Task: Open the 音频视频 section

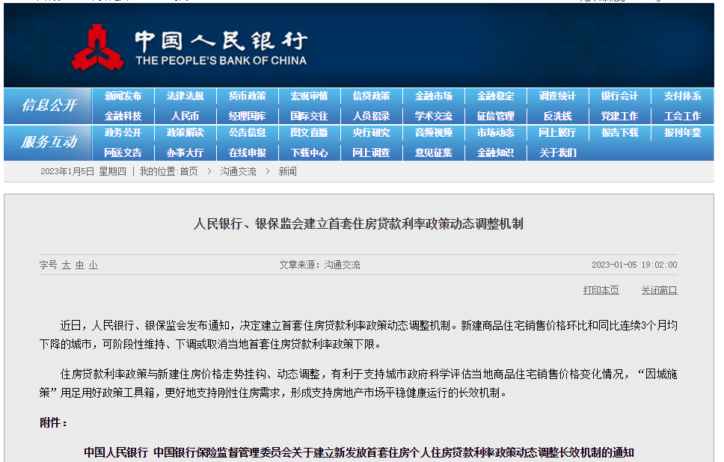Action: [434, 133]
